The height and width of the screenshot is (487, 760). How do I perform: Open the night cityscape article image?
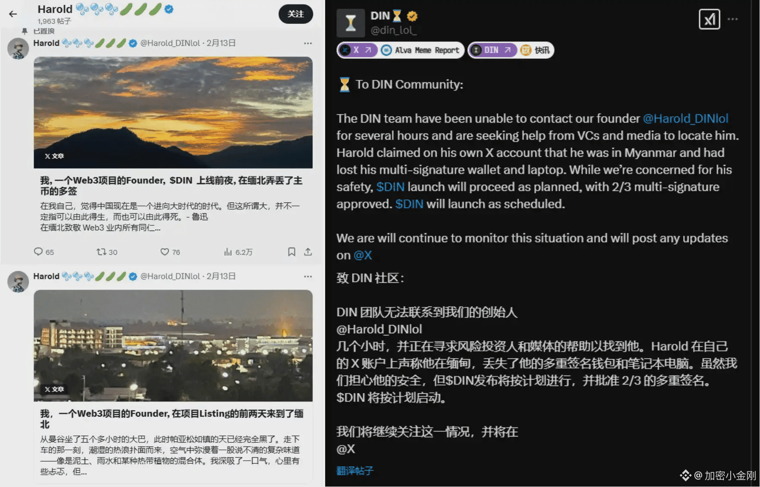tap(173, 345)
